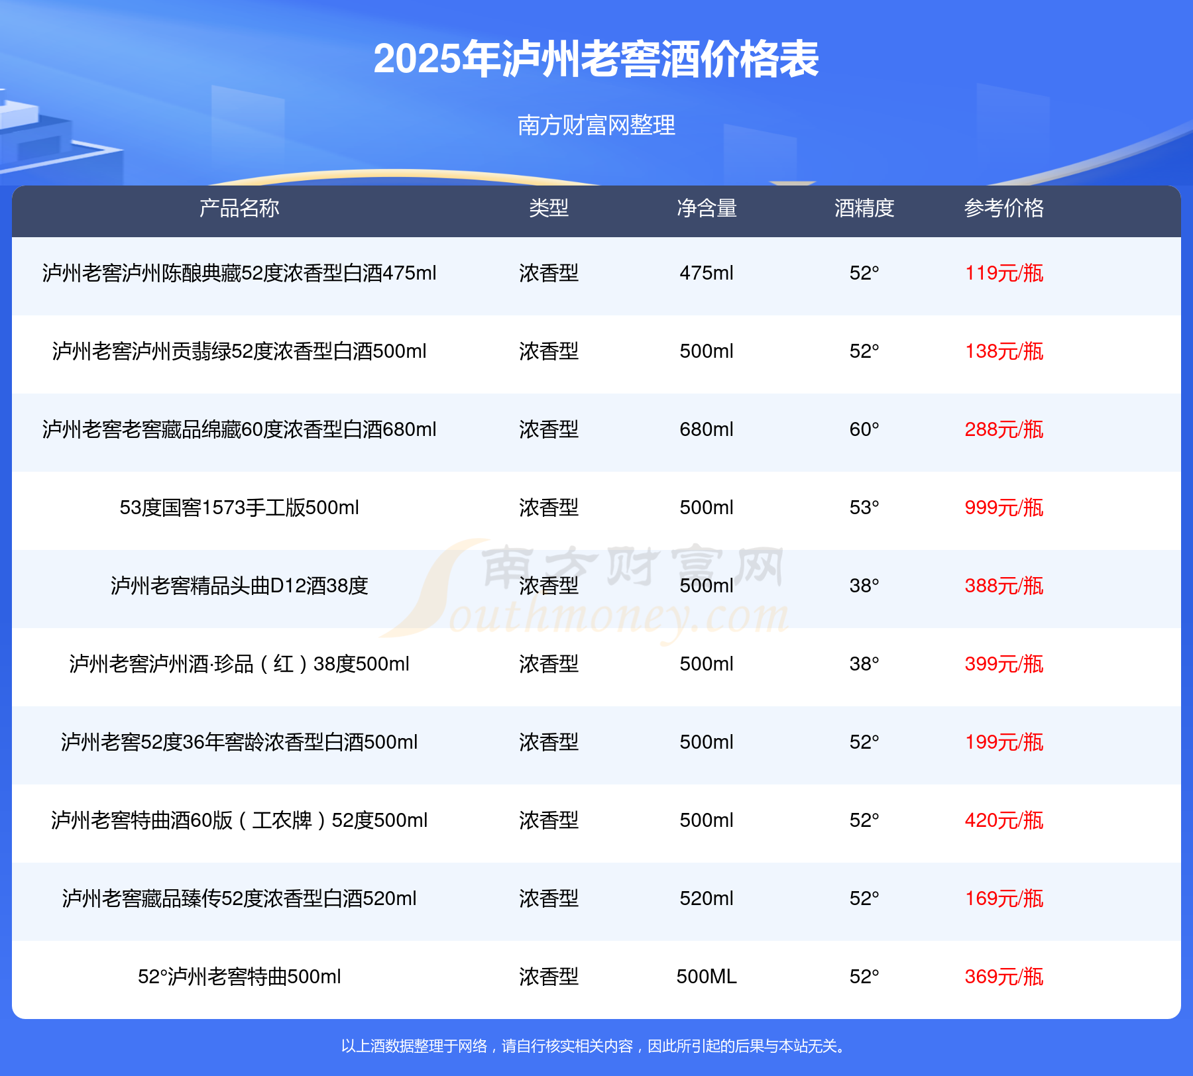1193x1076 pixels.
Task: Click "52°" in the 藏品臻传 row
Action: click(864, 898)
